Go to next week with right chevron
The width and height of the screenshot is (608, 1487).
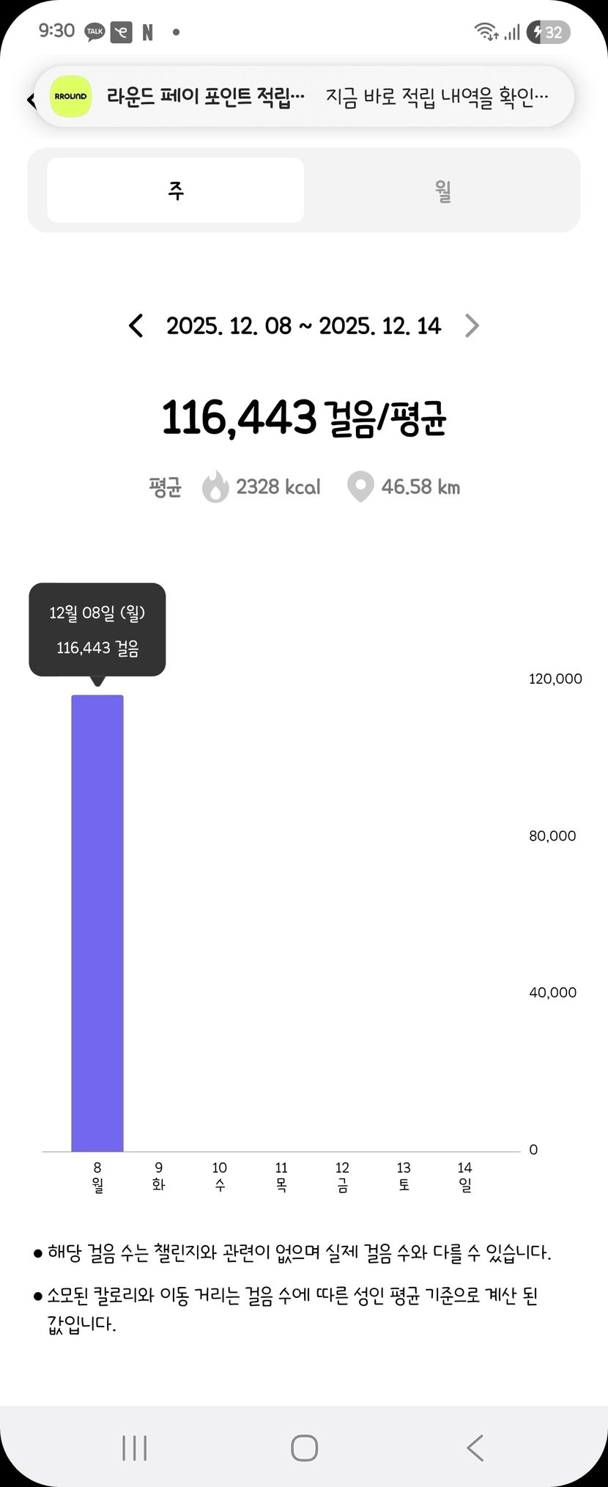point(472,325)
